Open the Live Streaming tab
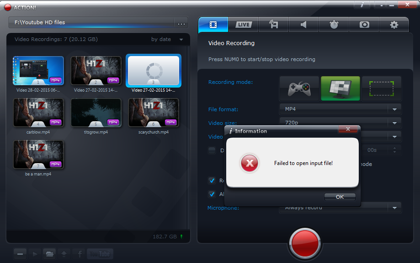Screen dimensions: 420x263 [243, 25]
